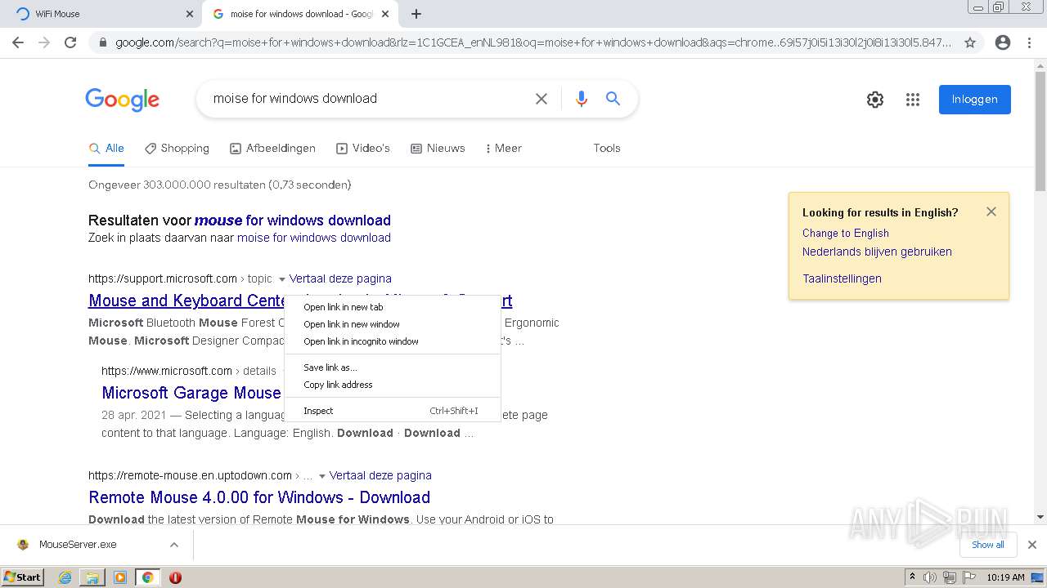
Task: Start voice search with the microphone icon
Action: click(x=582, y=99)
